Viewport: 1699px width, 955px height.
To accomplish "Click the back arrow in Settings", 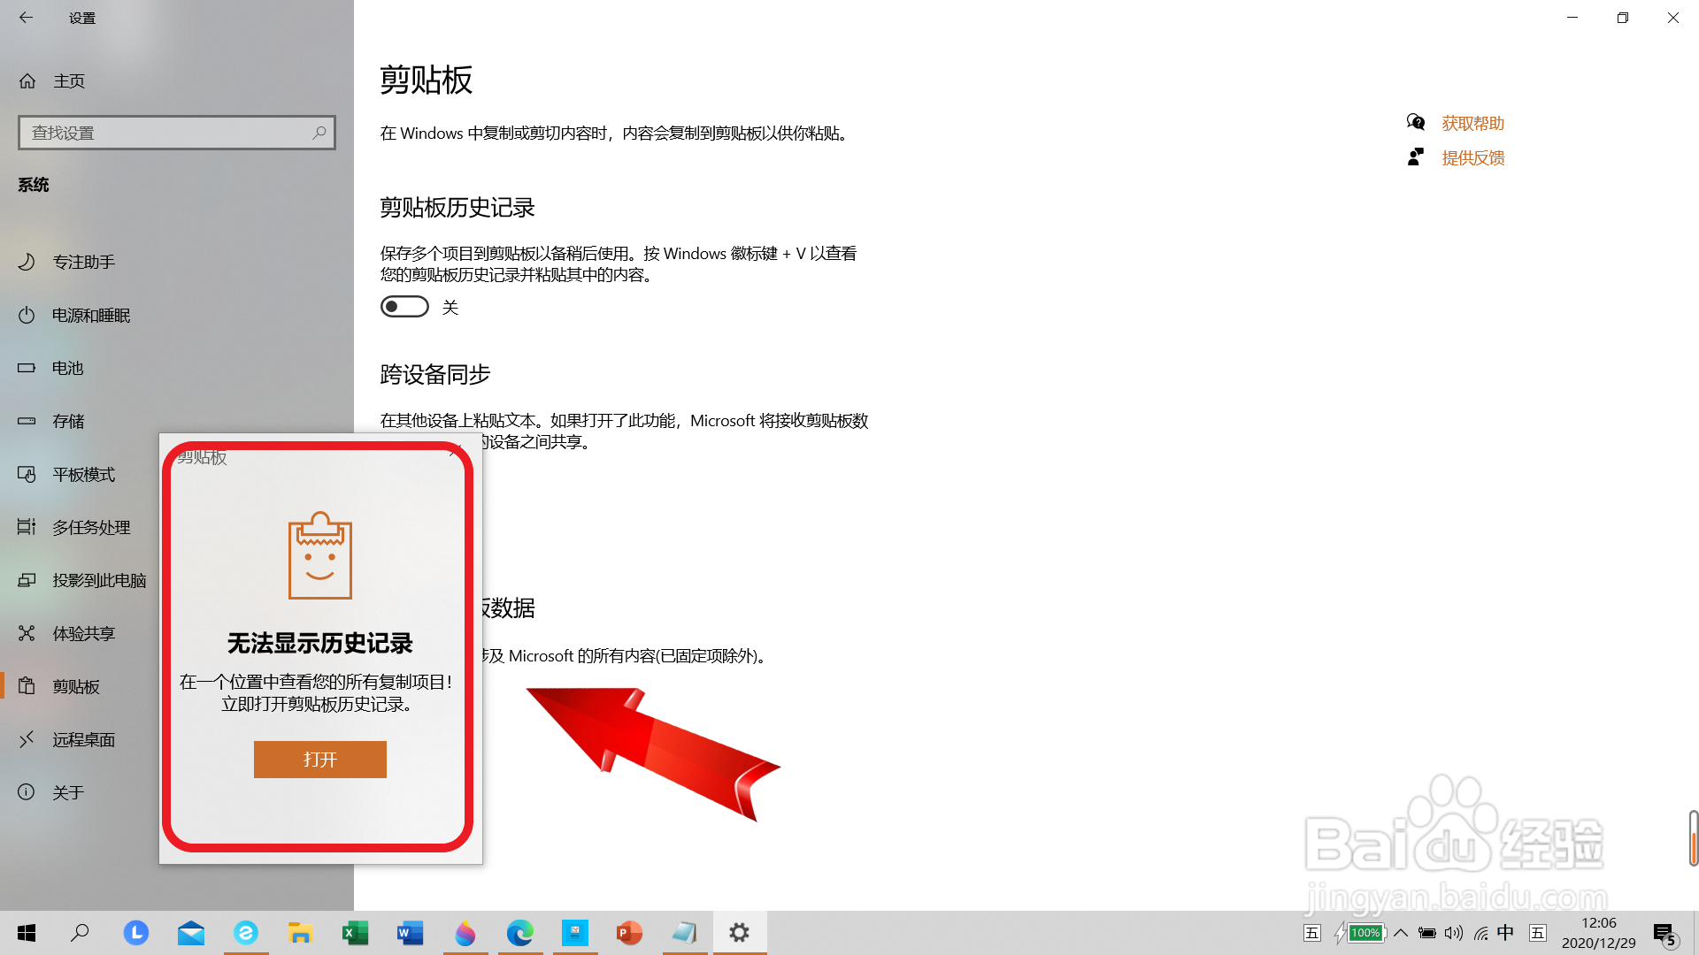I will click(27, 18).
